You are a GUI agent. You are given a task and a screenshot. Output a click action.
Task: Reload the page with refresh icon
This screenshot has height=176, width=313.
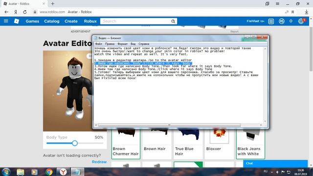[x=25, y=12]
